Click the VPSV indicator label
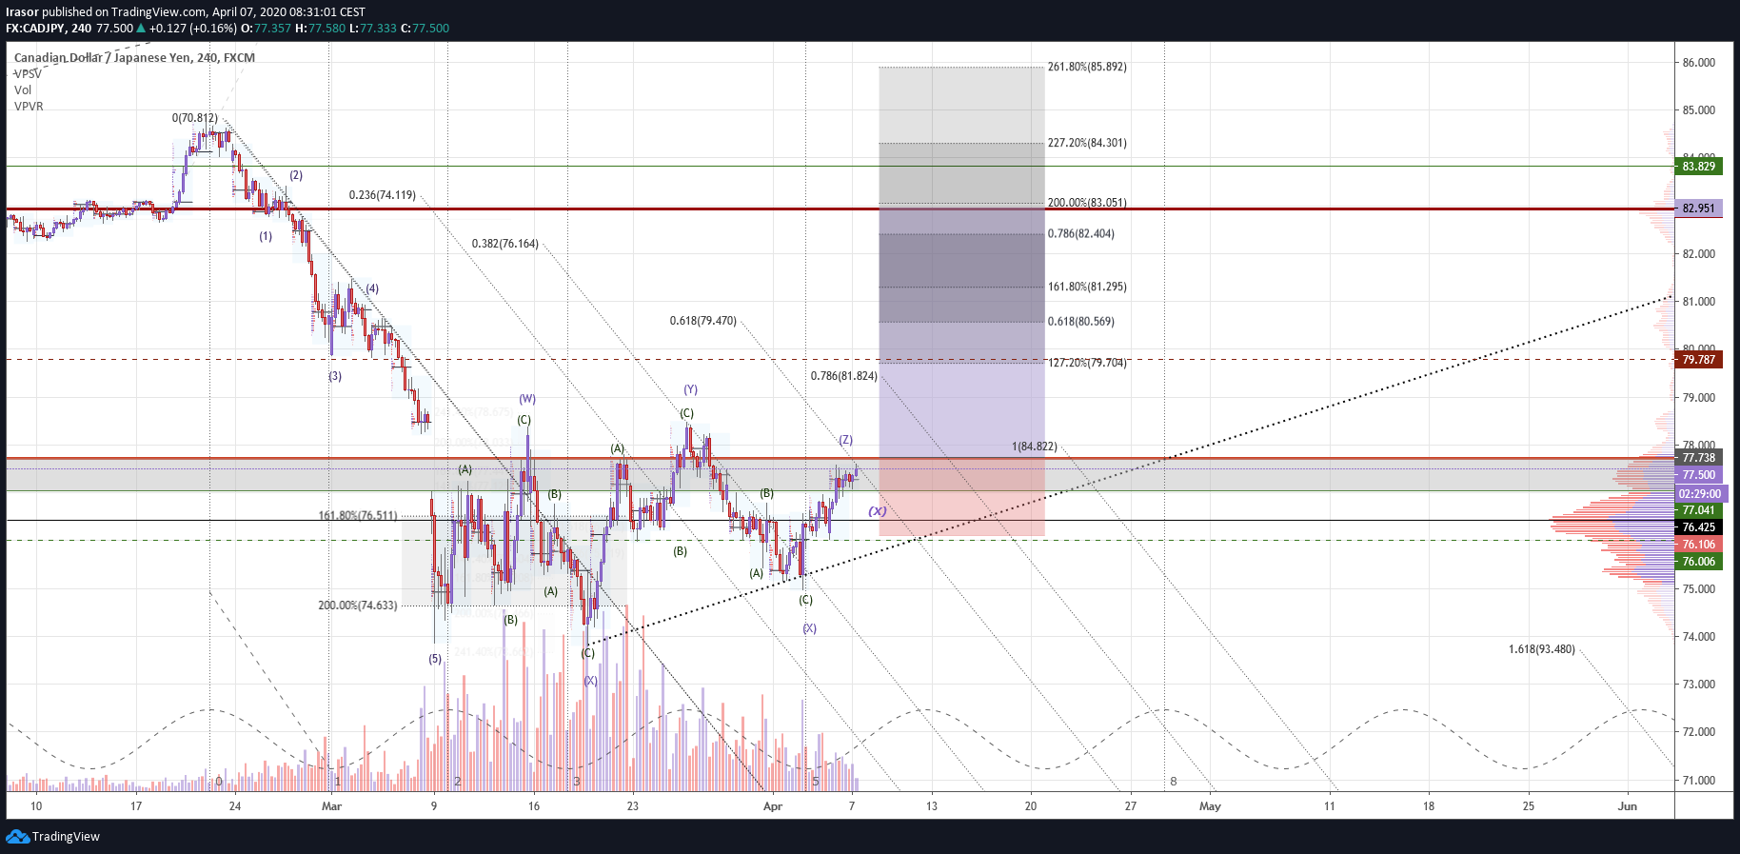 pyautogui.click(x=28, y=74)
